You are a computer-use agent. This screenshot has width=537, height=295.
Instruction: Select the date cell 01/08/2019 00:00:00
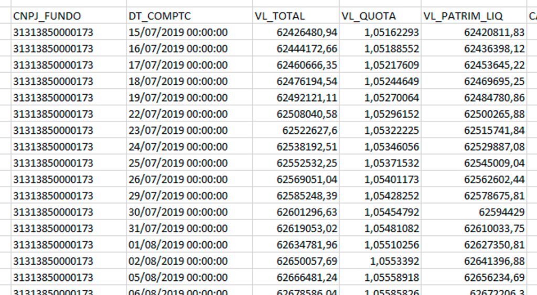(189, 244)
